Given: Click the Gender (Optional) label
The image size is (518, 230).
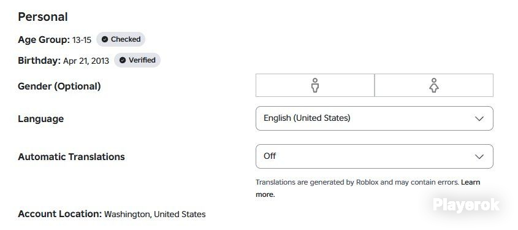Looking at the screenshot, I should click(59, 86).
